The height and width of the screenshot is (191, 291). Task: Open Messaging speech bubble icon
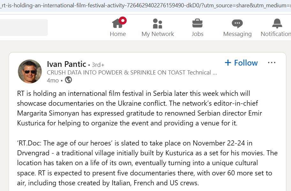pos(237,24)
